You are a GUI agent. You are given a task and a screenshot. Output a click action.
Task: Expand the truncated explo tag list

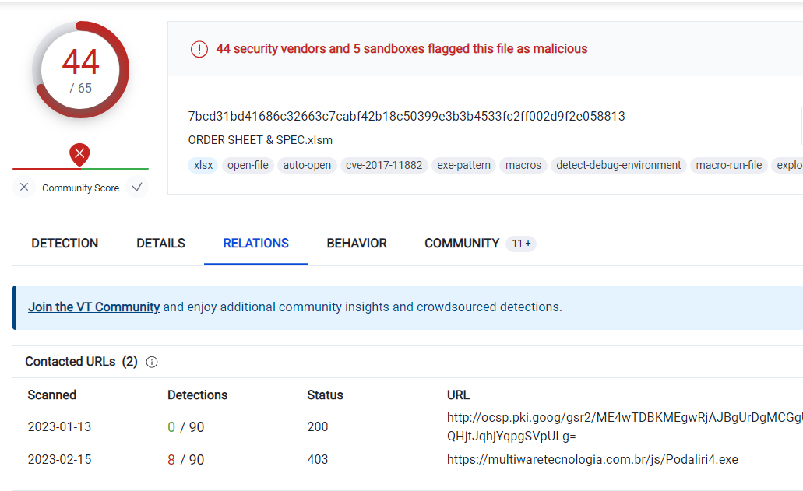(x=791, y=165)
